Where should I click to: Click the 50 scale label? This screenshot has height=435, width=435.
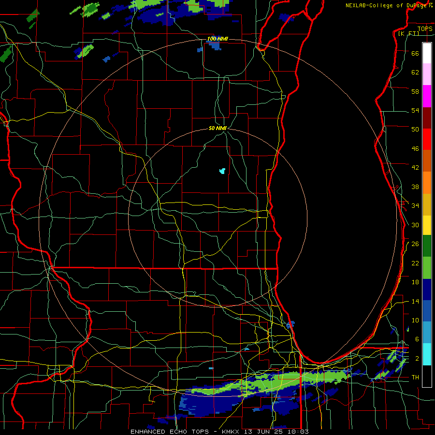[x=415, y=130]
